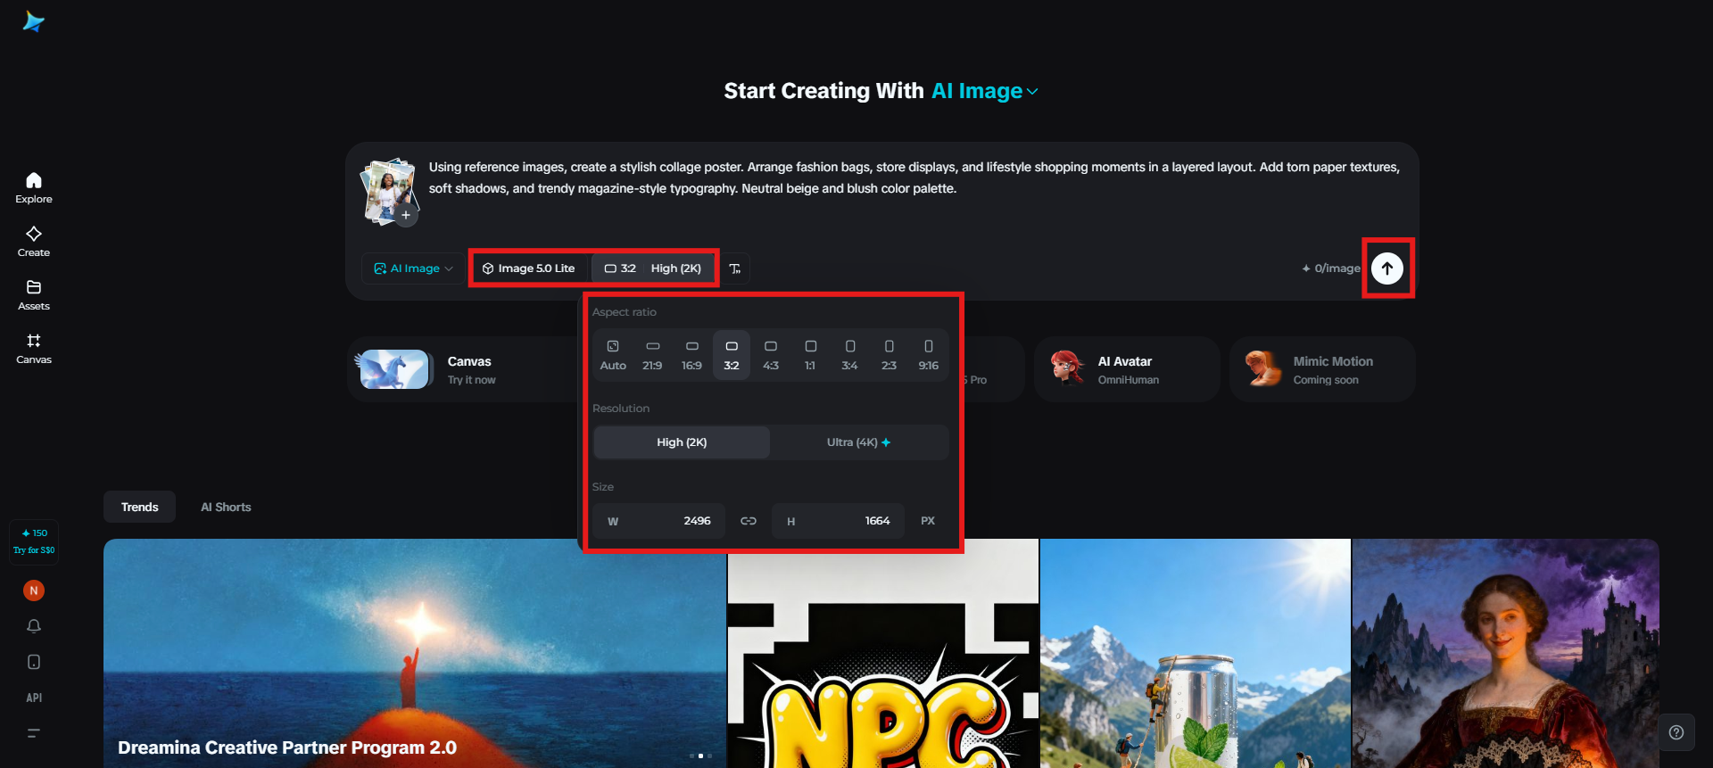The height and width of the screenshot is (768, 1713).
Task: Choose the Ultra (4K) resolution
Action: click(x=858, y=442)
